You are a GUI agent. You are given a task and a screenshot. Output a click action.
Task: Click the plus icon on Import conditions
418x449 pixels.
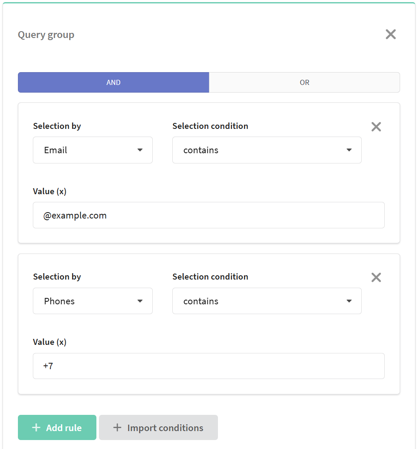tap(117, 428)
